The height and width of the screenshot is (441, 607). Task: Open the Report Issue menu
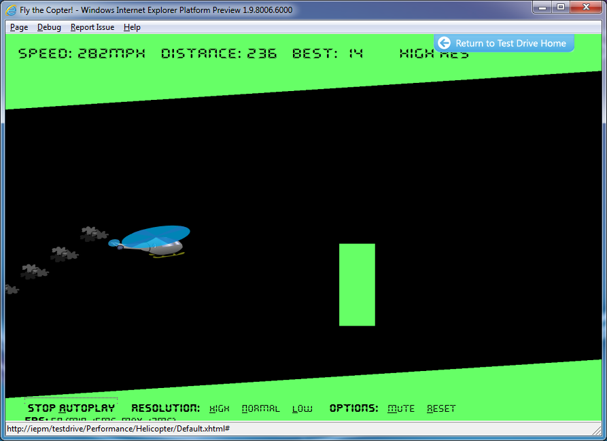click(92, 27)
